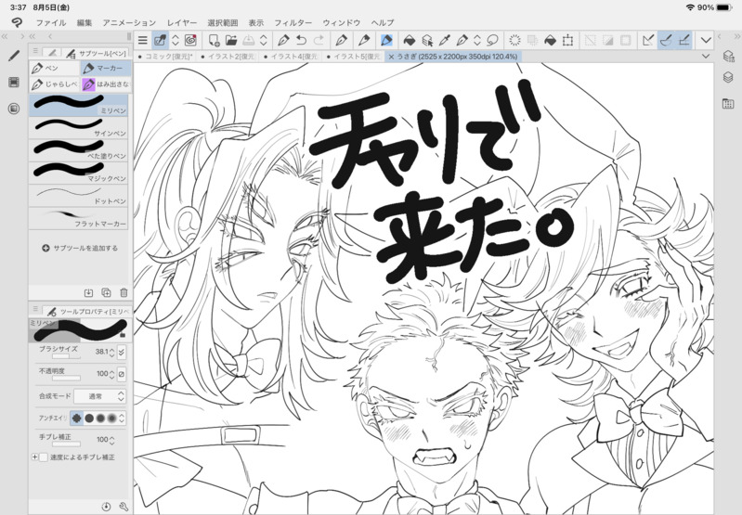Collapse left palette dock double chevron
The image size is (742, 515).
point(5,36)
